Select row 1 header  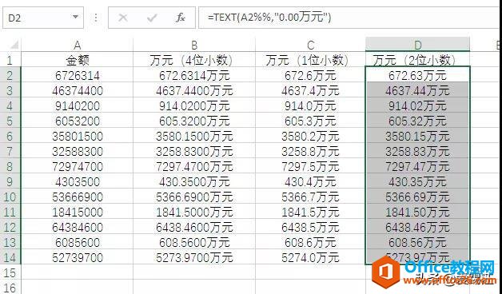(10, 60)
